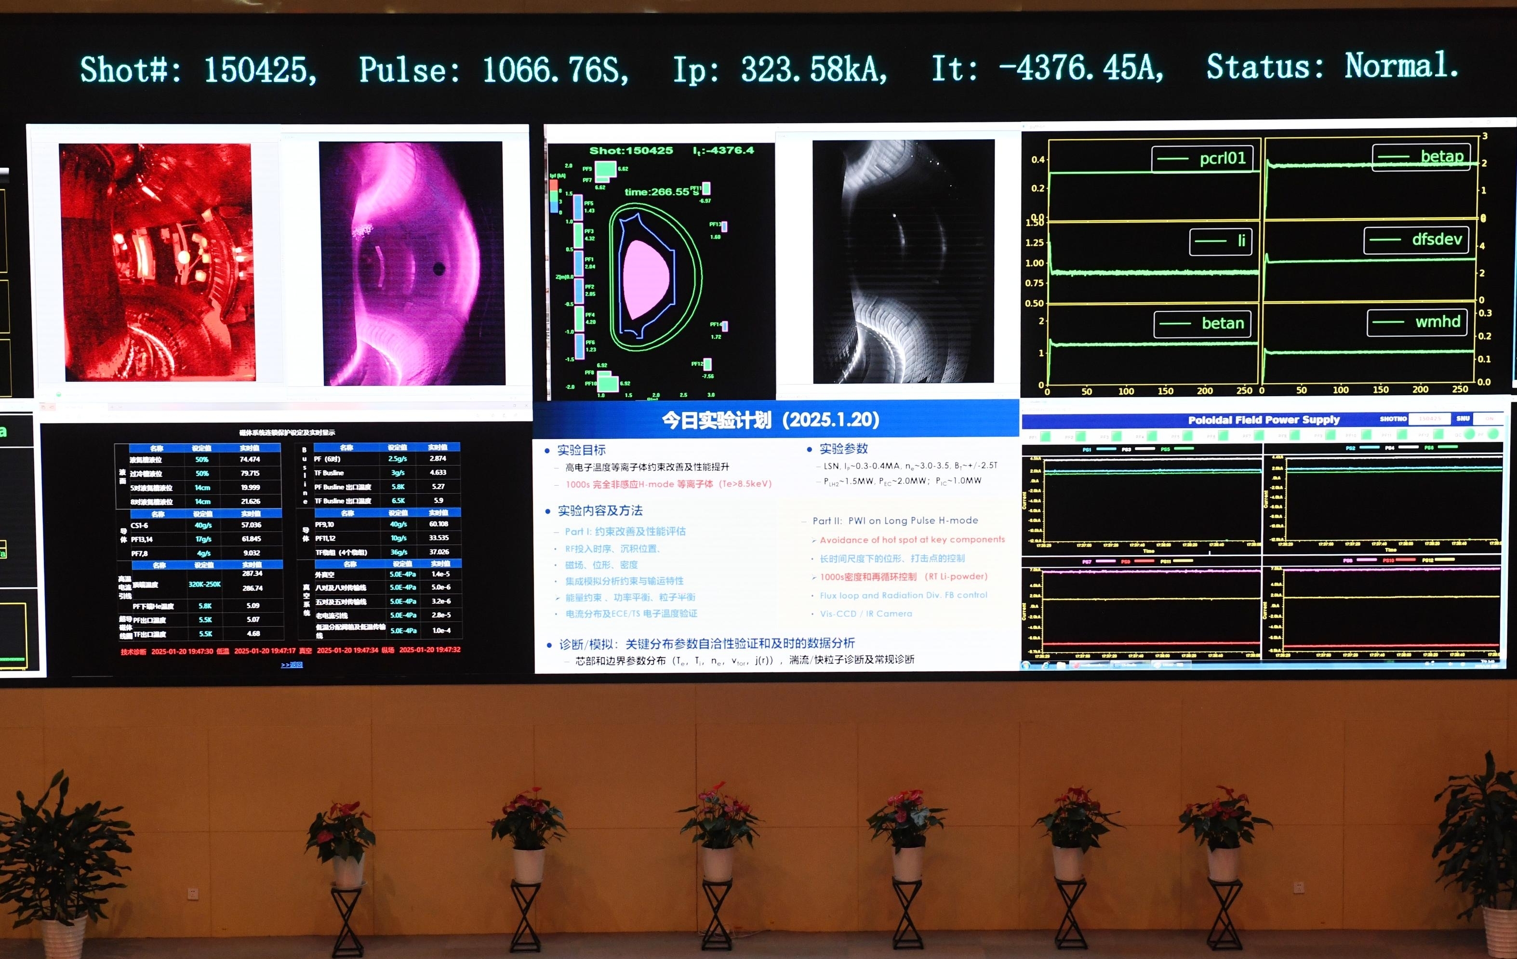Click the PF4 coil bar in equilibrium plot
This screenshot has height=959, width=1517.
pyautogui.click(x=580, y=320)
